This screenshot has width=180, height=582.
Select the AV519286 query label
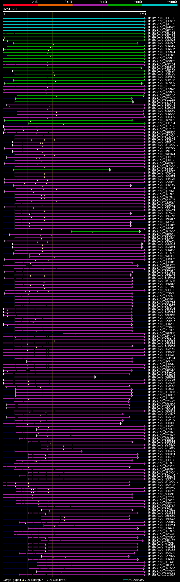tap(11, 9)
